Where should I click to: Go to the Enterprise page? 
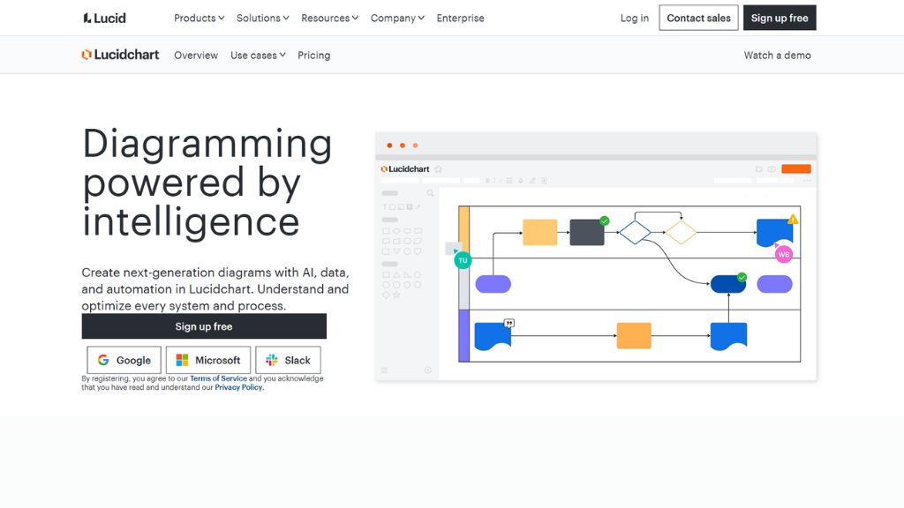(x=460, y=18)
